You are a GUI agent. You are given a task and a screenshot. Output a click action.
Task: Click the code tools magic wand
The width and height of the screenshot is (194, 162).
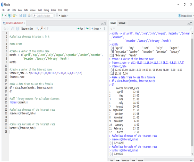coord(42,29)
